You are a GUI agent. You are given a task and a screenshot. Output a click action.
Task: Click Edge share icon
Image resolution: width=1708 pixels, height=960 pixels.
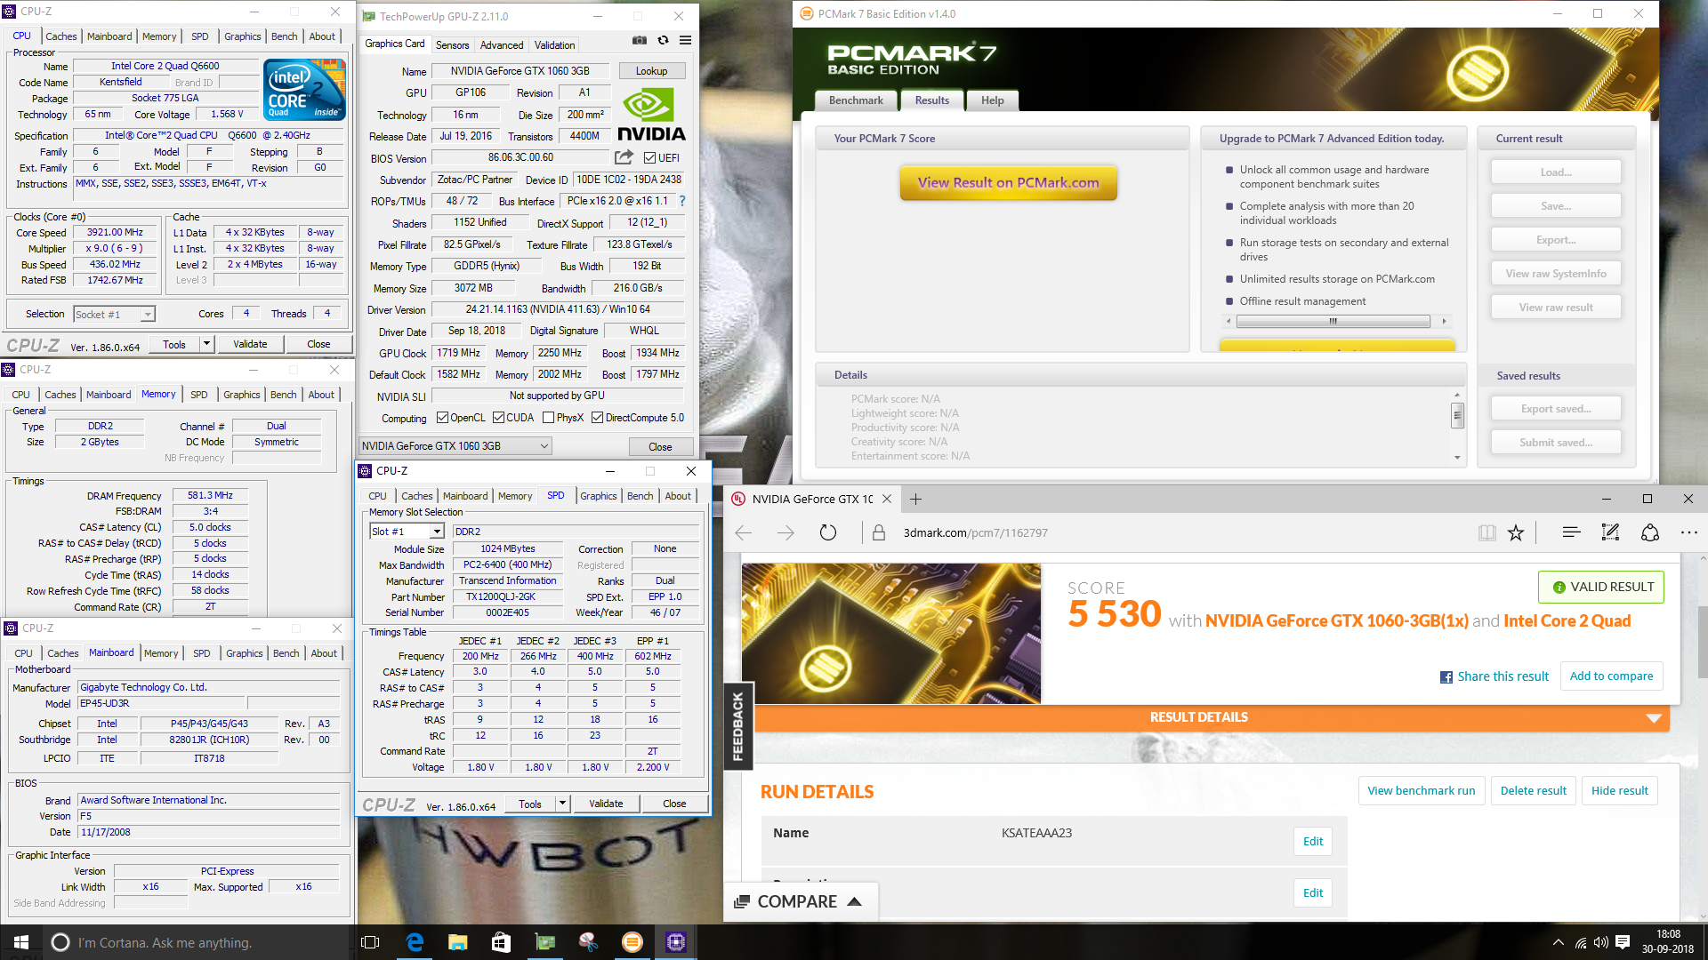(x=1650, y=532)
